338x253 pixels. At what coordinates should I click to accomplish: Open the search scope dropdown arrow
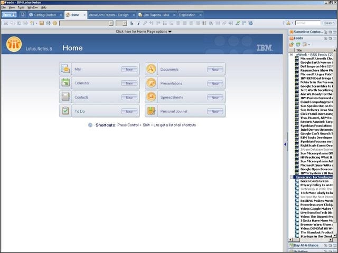[x=293, y=23]
